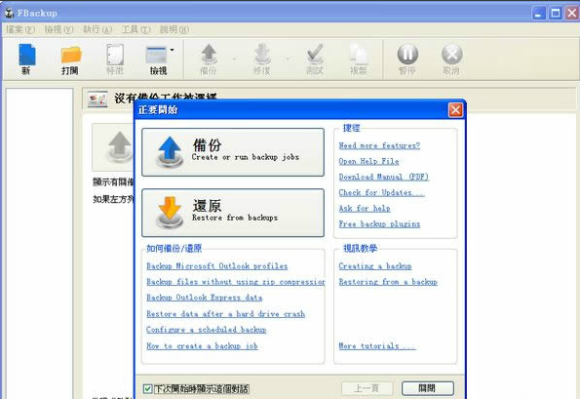
Task: Click the More tutorials link
Action: pyautogui.click(x=377, y=346)
